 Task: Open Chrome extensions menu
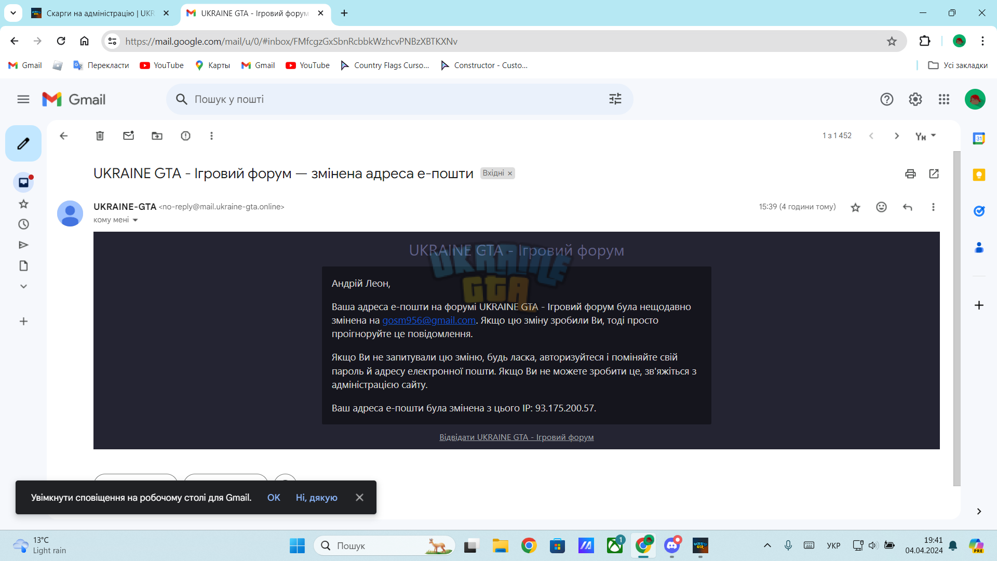925,41
